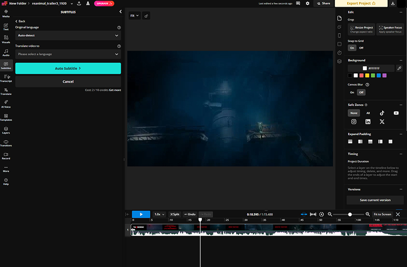Choose the red background color swatch

coord(361,76)
